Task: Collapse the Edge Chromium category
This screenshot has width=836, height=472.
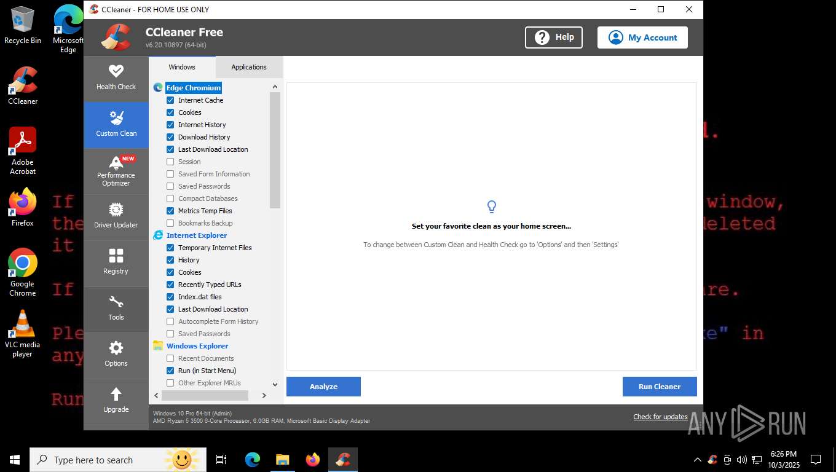Action: [x=193, y=88]
